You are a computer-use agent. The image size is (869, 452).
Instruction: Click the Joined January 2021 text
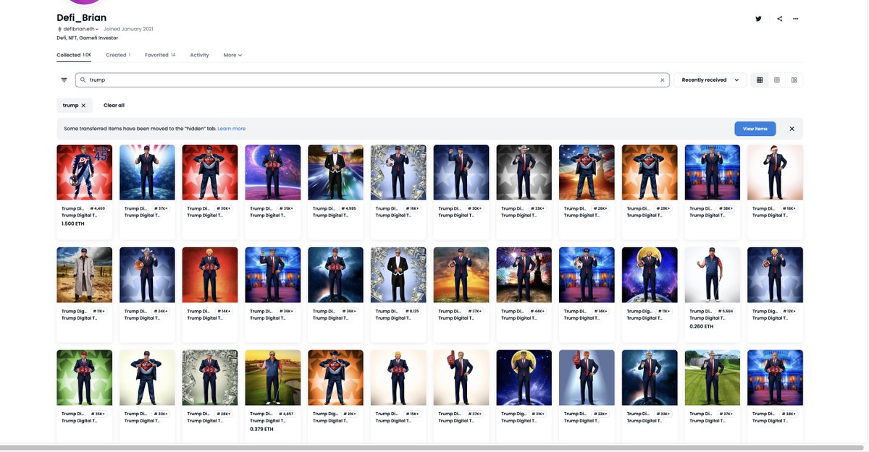click(x=128, y=29)
